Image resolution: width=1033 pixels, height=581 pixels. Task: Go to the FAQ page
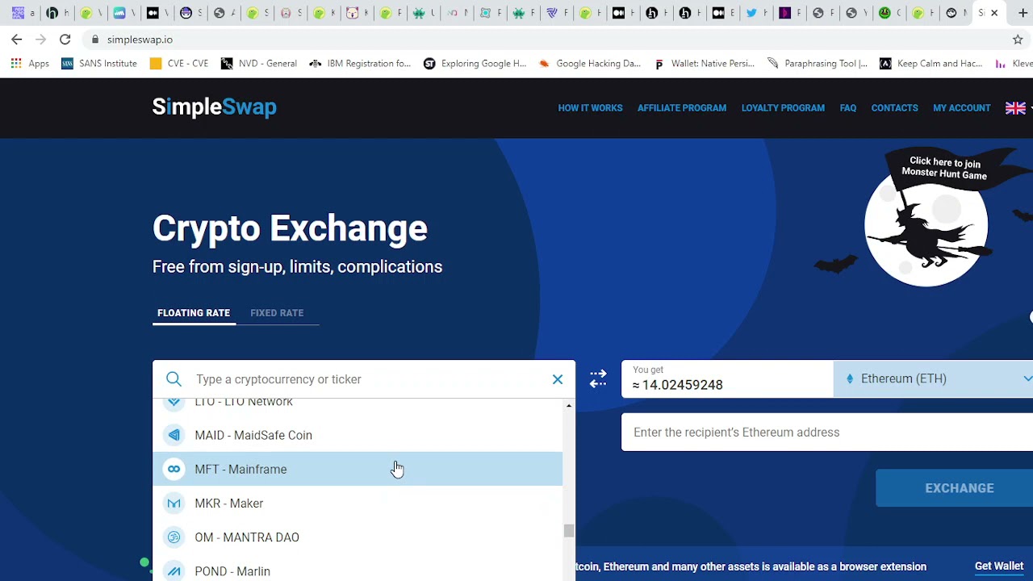click(847, 108)
